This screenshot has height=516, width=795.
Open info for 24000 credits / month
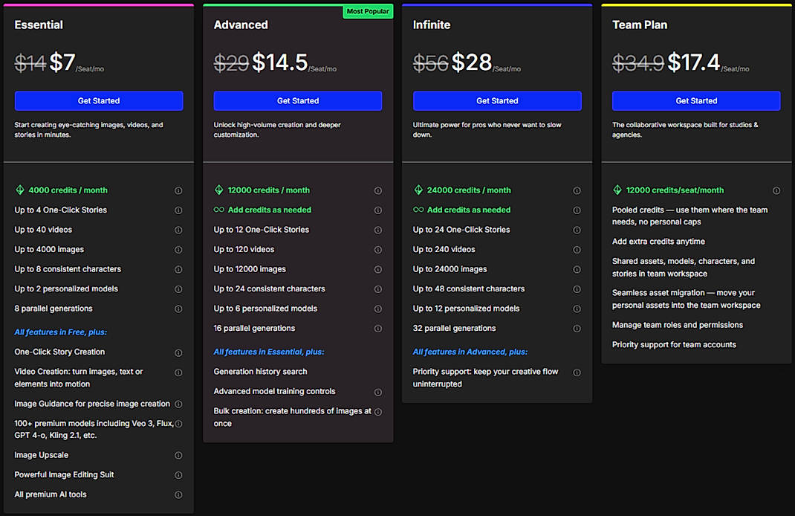click(x=577, y=191)
